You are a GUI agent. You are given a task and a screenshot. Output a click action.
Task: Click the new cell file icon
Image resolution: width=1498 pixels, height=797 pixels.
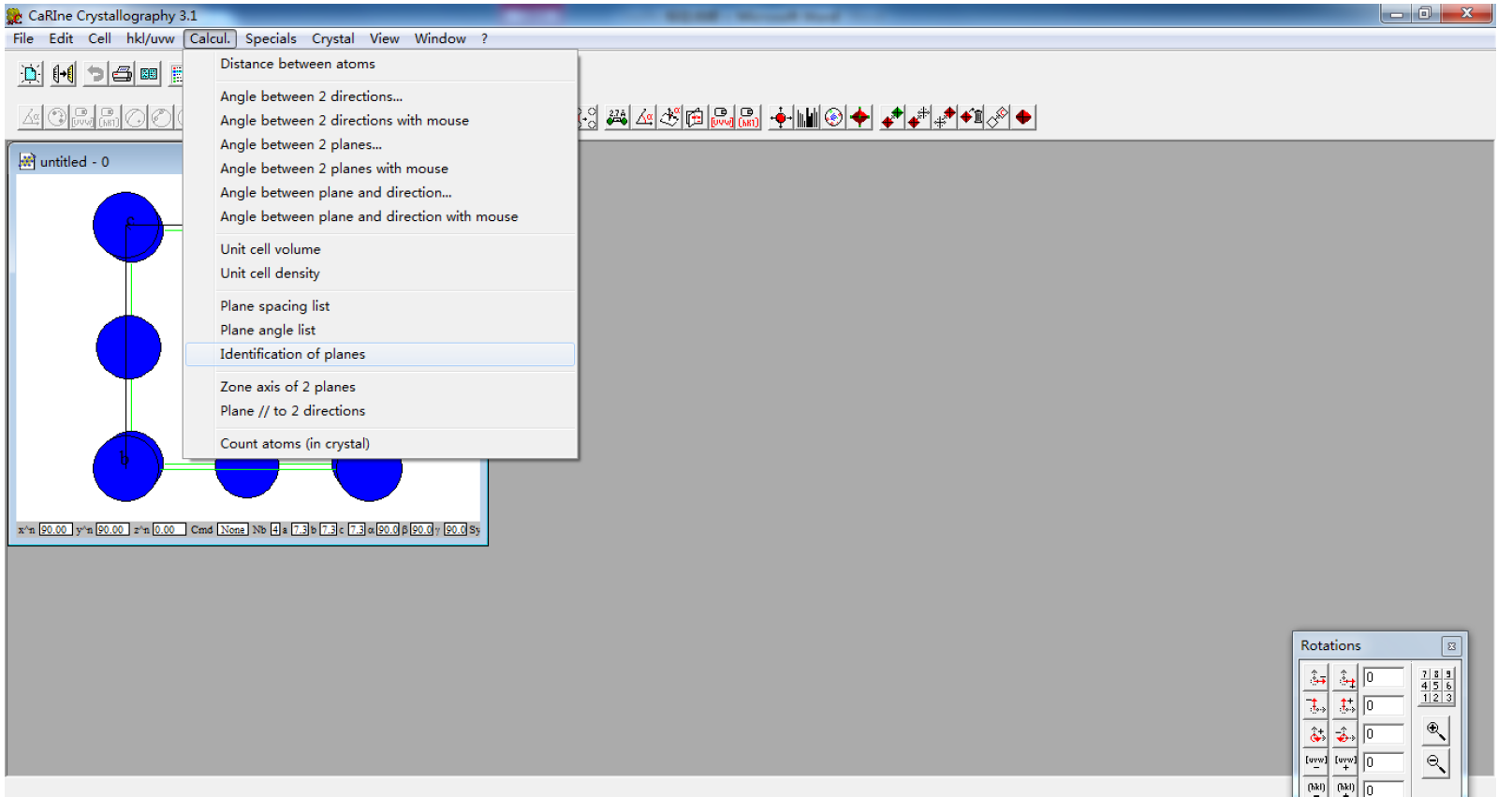click(31, 74)
